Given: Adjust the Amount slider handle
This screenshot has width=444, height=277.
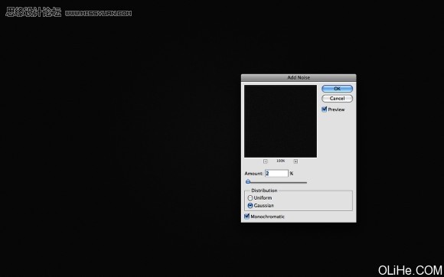Looking at the screenshot, I should pos(248,181).
